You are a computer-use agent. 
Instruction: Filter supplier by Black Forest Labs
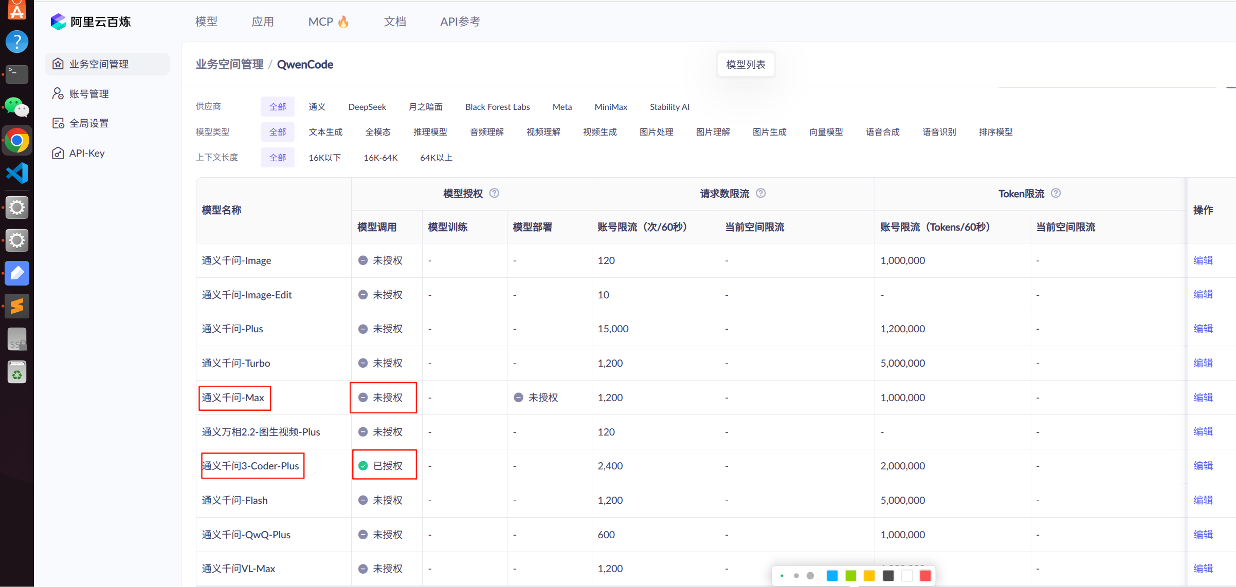coord(498,107)
